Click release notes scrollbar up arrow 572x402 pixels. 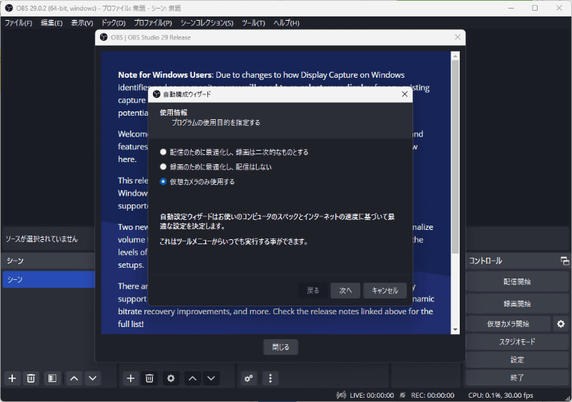point(455,56)
